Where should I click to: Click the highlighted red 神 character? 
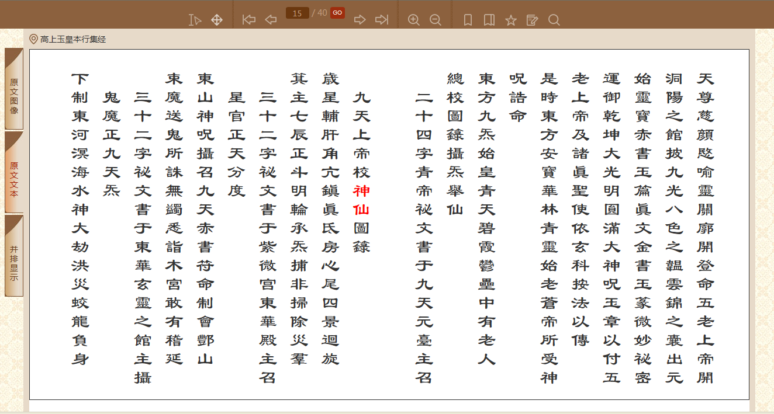coord(361,191)
